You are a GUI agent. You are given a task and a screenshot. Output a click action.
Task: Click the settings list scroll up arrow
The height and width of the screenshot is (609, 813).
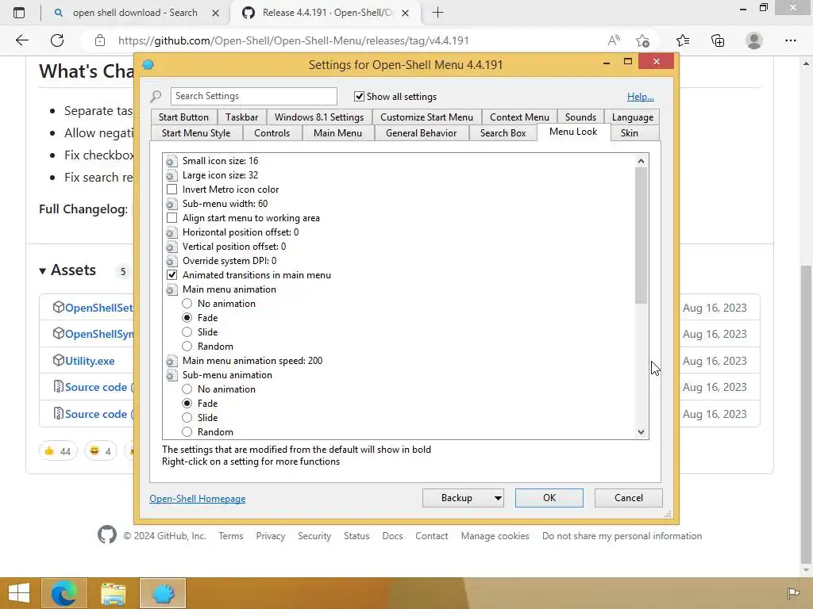tap(642, 161)
